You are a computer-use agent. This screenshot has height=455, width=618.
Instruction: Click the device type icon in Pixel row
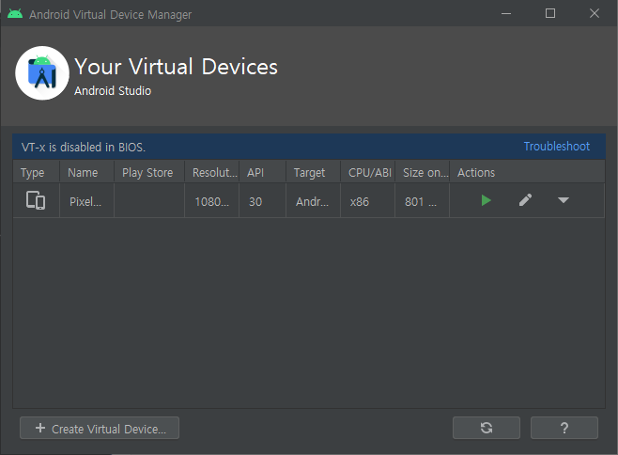coord(36,200)
